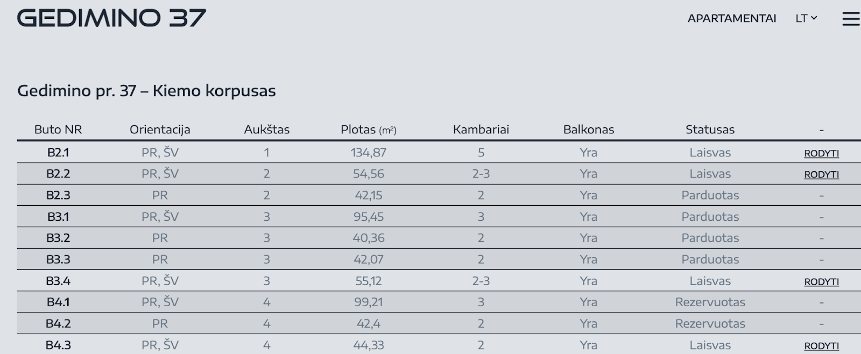Image resolution: width=861 pixels, height=354 pixels.
Task: Select the B3.1 apartment number
Action: [58, 216]
